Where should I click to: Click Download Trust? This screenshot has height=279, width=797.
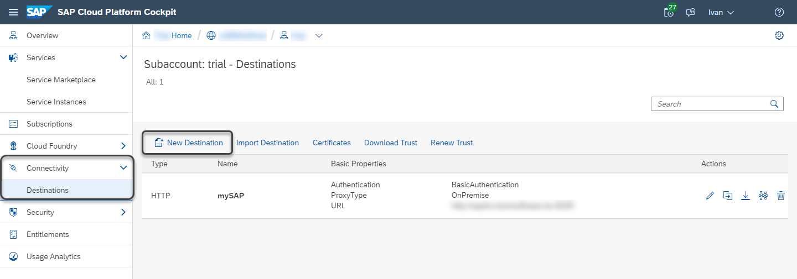[391, 143]
